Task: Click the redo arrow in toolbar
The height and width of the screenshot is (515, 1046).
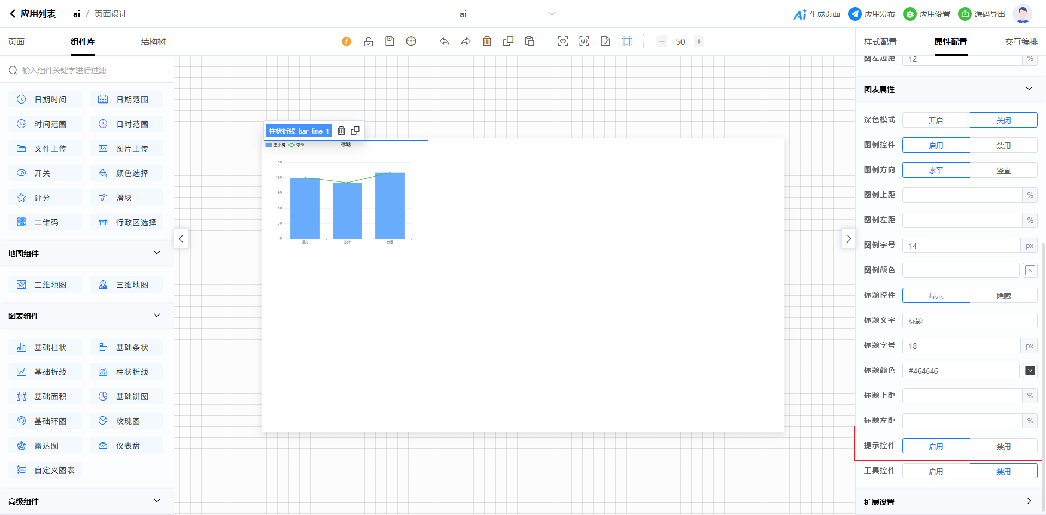Action: (x=466, y=41)
